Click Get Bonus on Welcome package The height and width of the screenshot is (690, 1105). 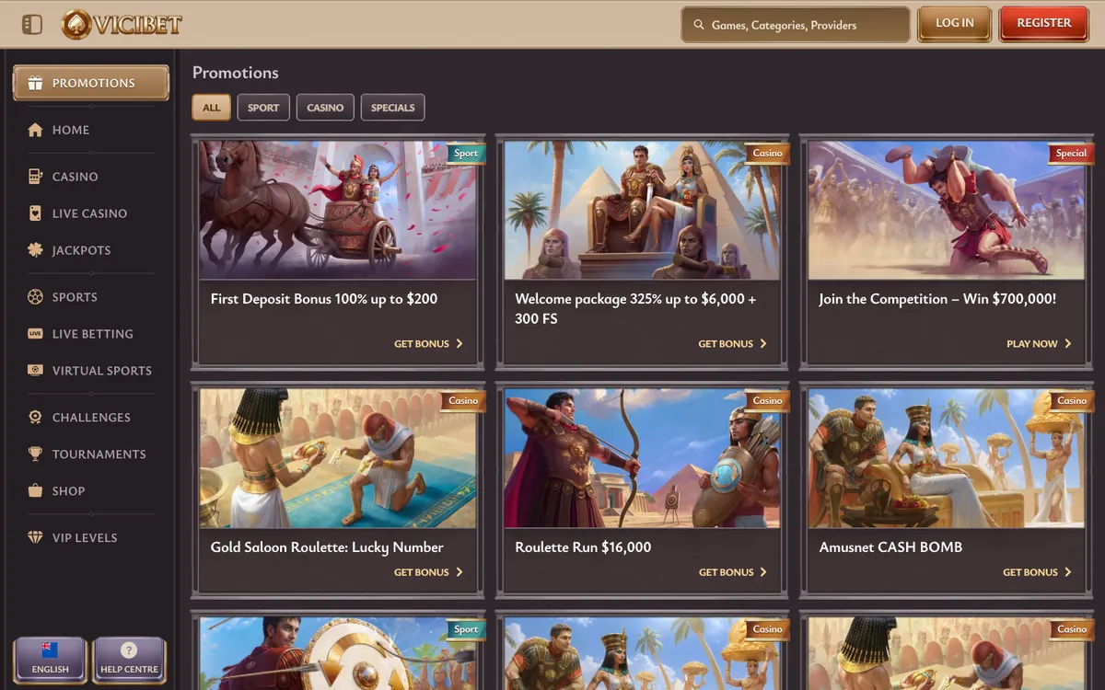click(733, 343)
